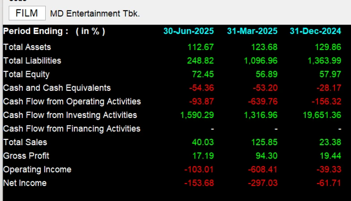Select Cash Flow from Investing Activities label
Image resolution: width=351 pixels, height=201 pixels.
pos(70,115)
